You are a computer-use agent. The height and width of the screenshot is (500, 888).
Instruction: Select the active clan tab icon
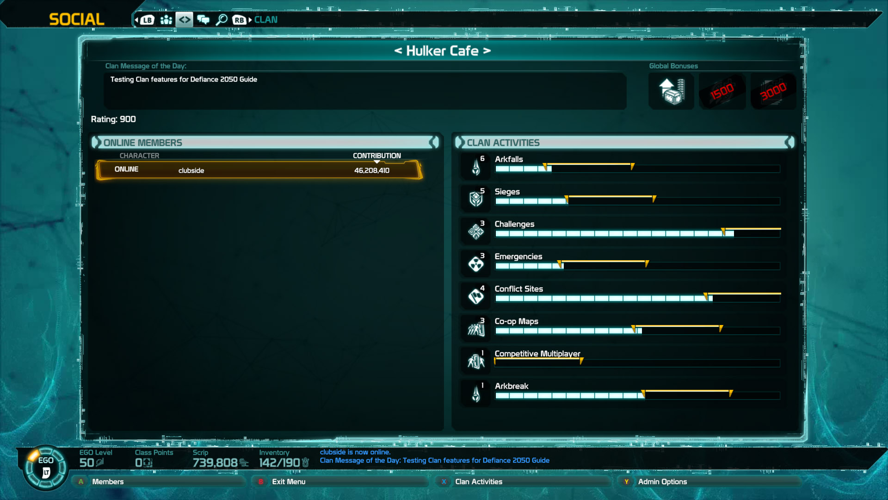coord(184,20)
